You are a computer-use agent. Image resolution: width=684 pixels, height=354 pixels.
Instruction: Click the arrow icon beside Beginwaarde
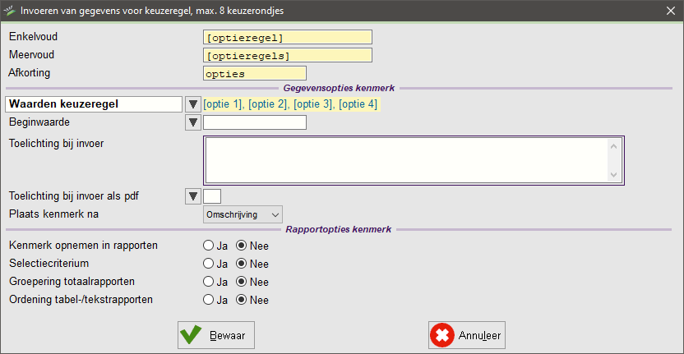point(193,122)
